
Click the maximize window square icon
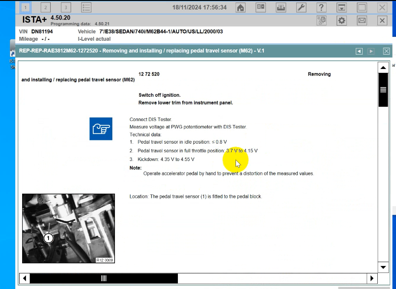(362, 7)
